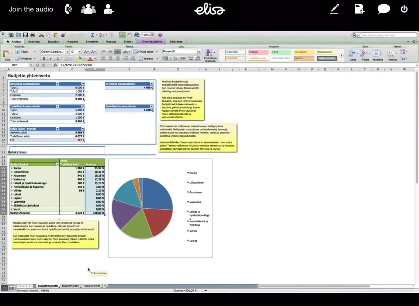Click the increase font size icon
This screenshot has height=306, width=419.
click(x=86, y=52)
